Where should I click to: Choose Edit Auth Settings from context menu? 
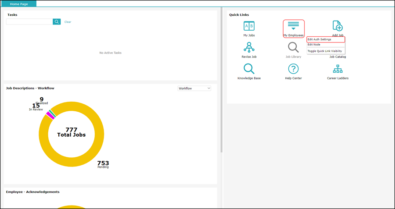[x=325, y=39]
